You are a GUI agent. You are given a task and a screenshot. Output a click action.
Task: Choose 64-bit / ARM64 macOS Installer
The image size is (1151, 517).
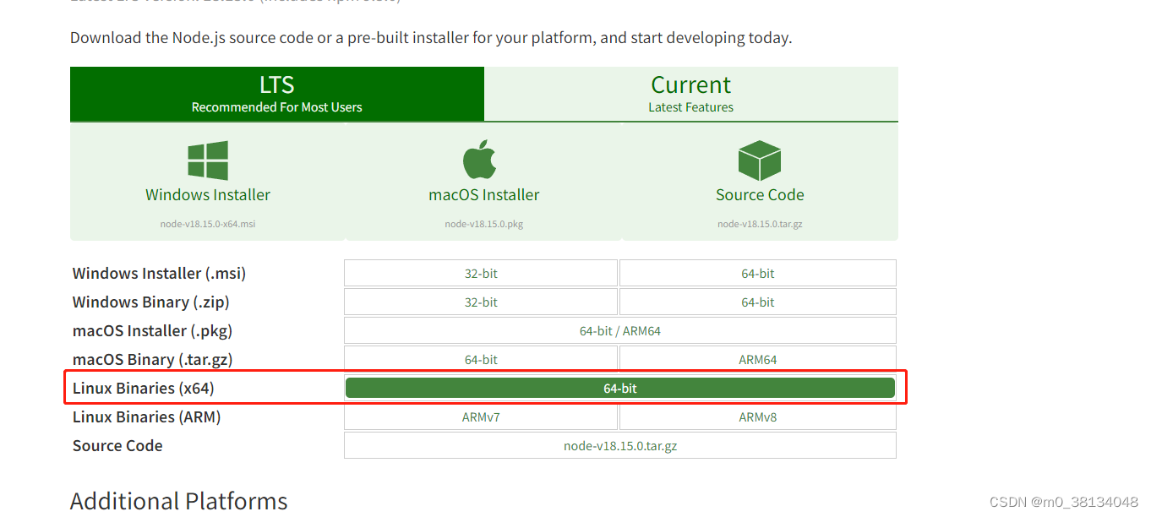tap(620, 330)
